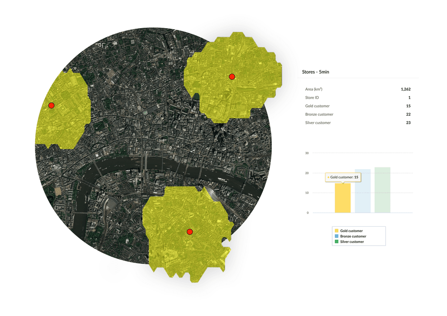Select the top-right store marker icon
The width and height of the screenshot is (447, 316).
232,76
